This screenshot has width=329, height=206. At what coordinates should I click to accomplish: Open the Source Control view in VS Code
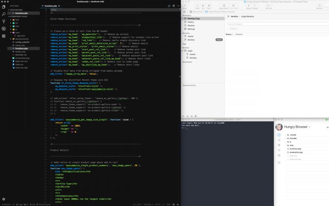[3, 21]
